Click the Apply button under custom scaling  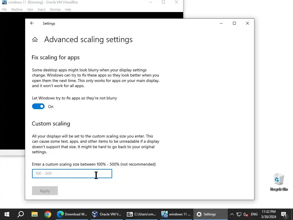coord(45,190)
